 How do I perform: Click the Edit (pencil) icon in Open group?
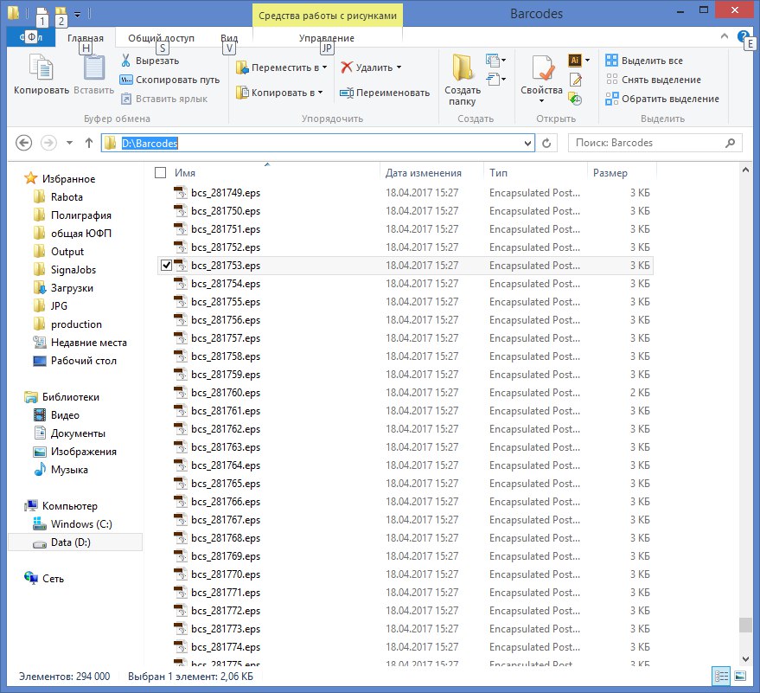575,80
